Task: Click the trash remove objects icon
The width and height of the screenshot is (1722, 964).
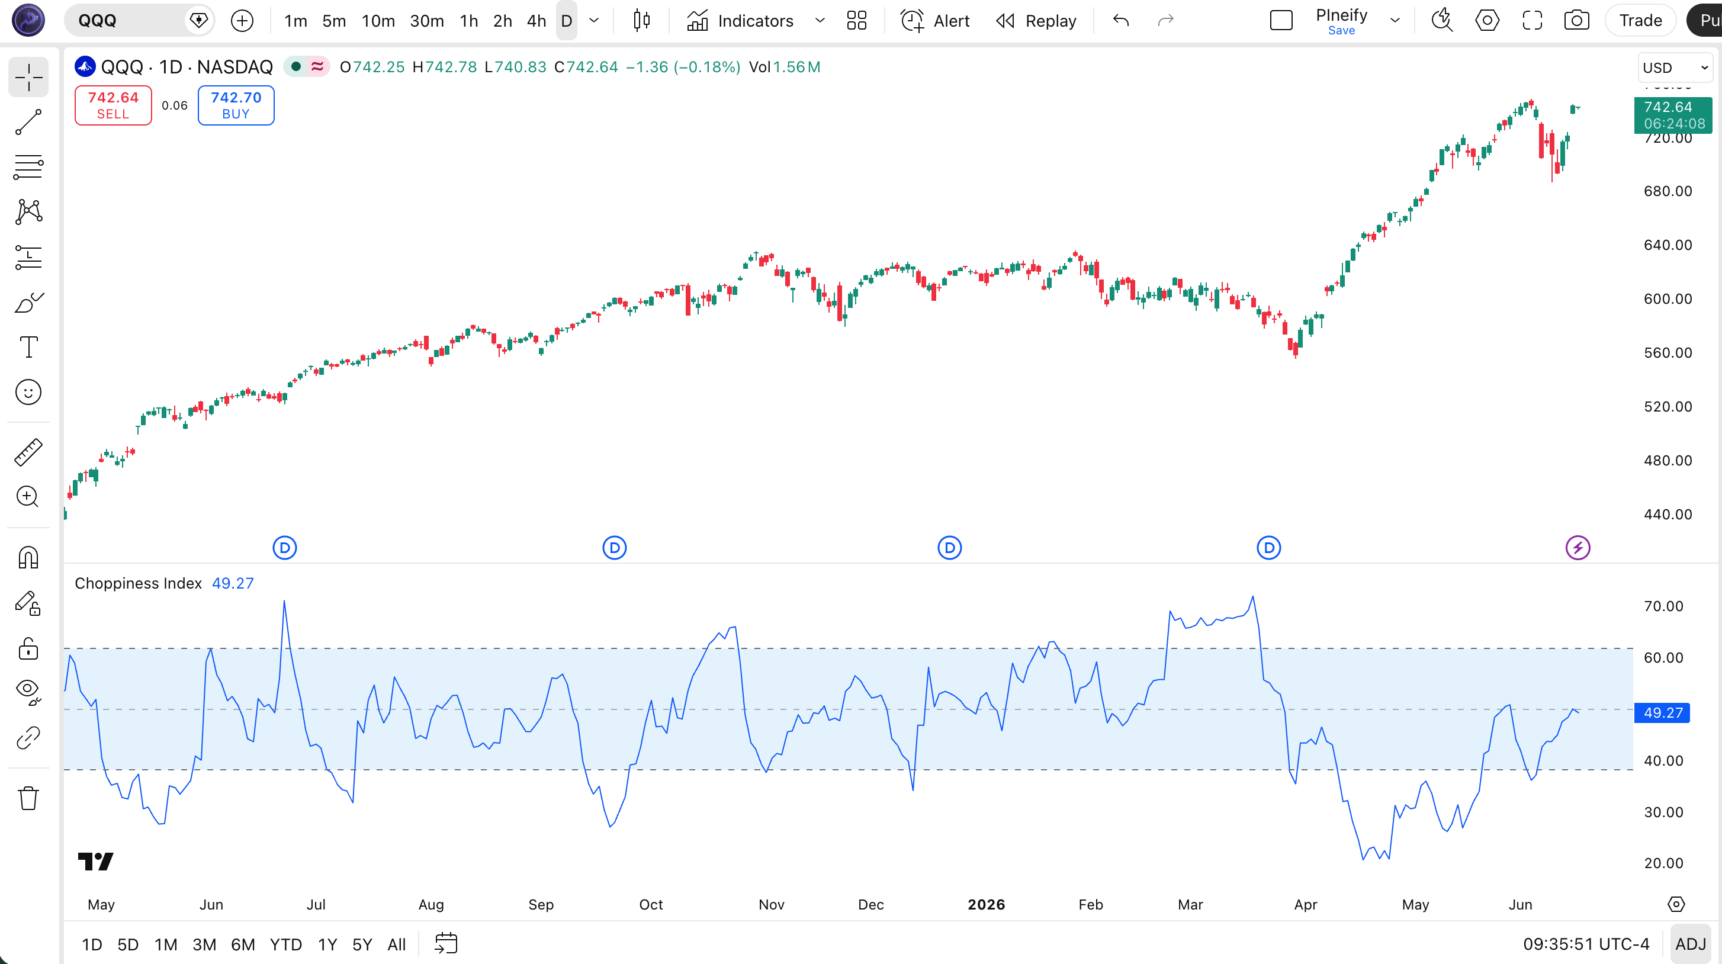Action: click(28, 798)
